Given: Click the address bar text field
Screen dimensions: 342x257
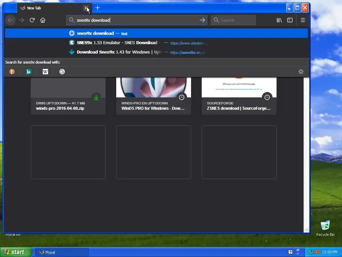Looking at the screenshot, I should (x=137, y=20).
